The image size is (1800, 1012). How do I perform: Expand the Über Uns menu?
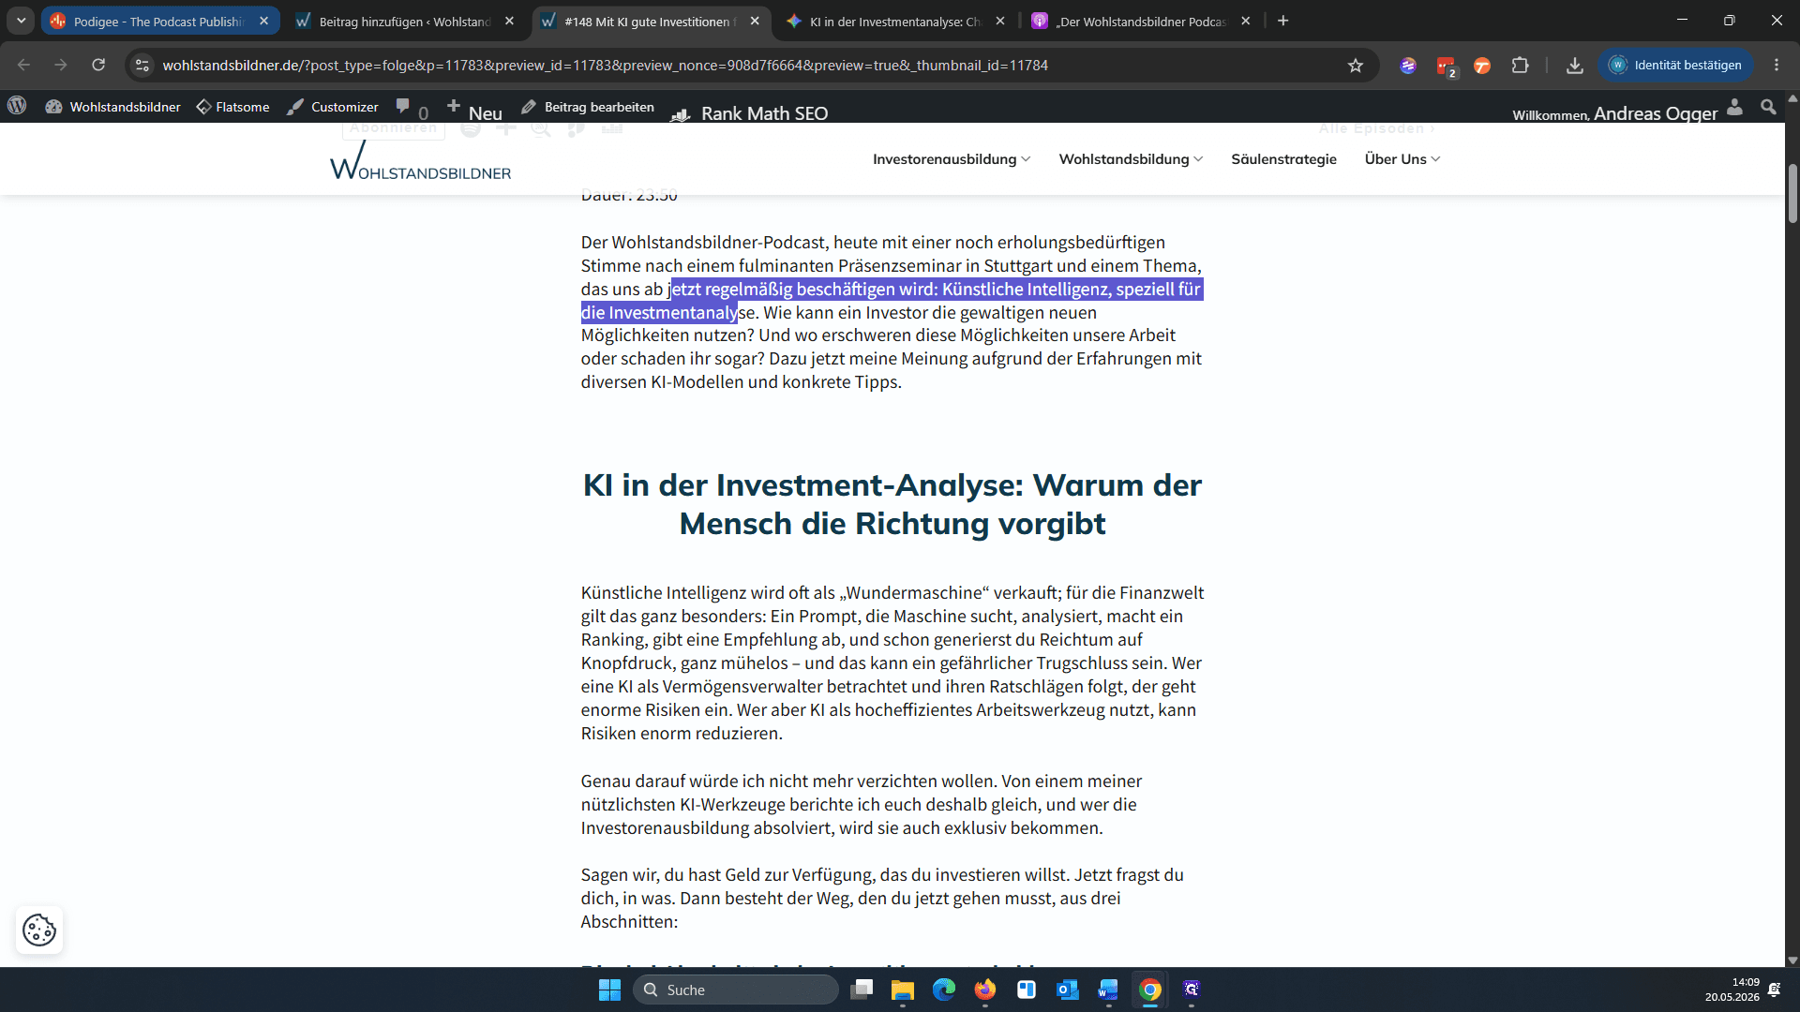click(x=1402, y=159)
